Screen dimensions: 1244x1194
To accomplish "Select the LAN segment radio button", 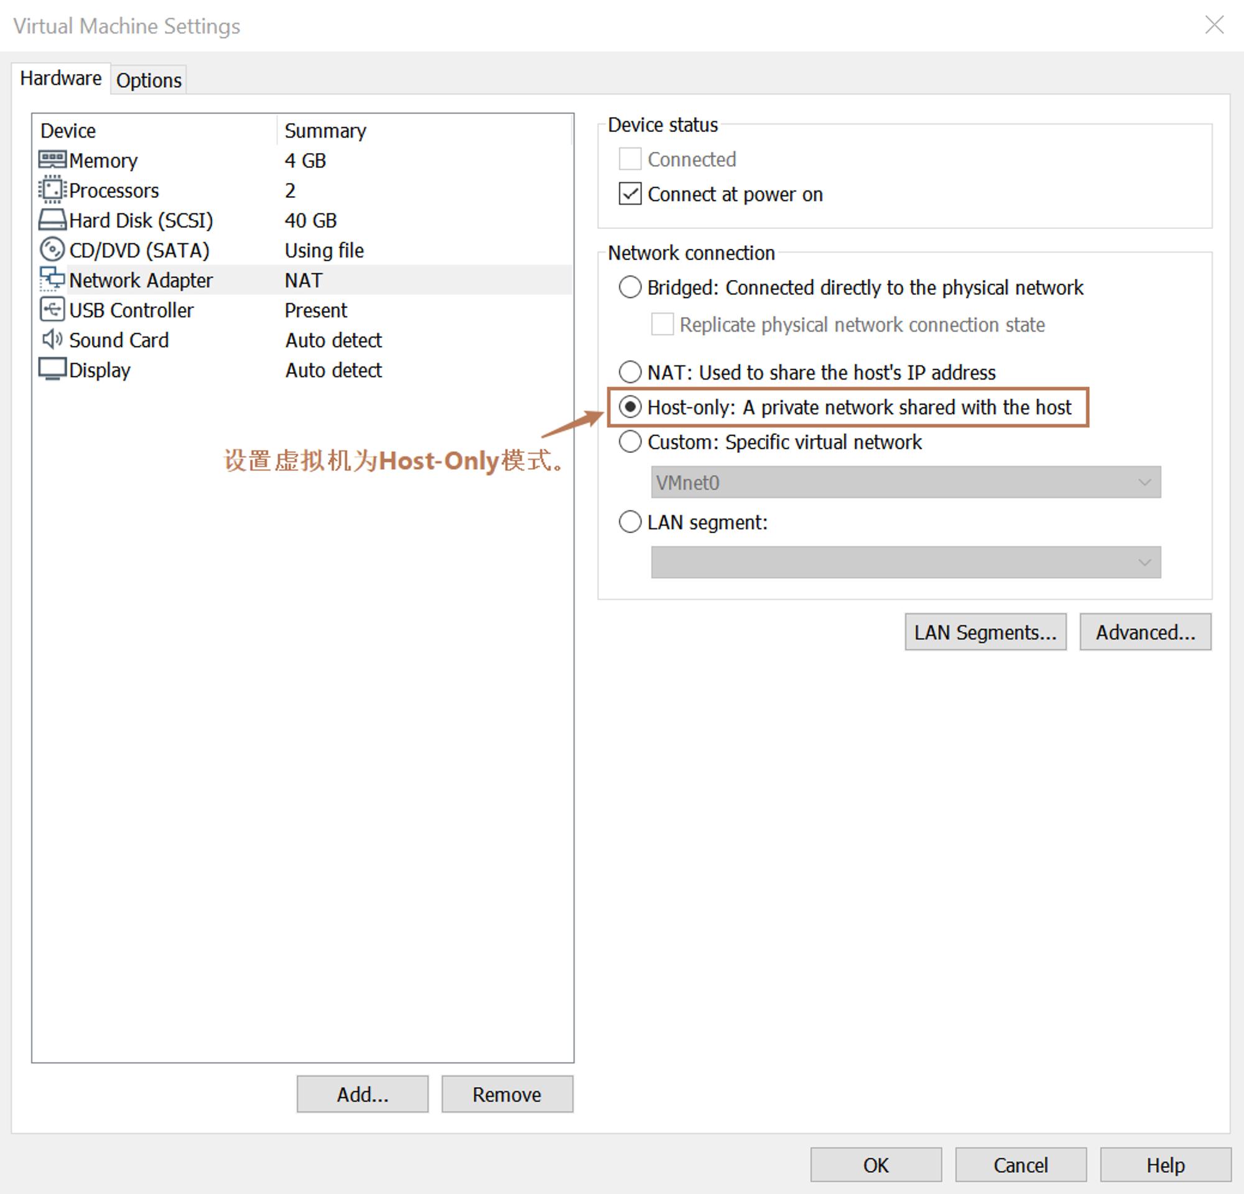I will 629,522.
